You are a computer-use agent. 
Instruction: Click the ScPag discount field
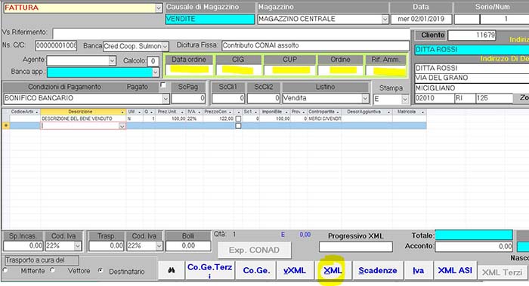pos(188,98)
